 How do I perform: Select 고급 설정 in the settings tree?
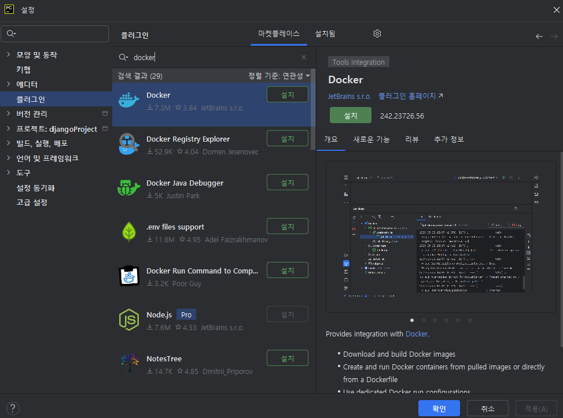[x=32, y=202]
